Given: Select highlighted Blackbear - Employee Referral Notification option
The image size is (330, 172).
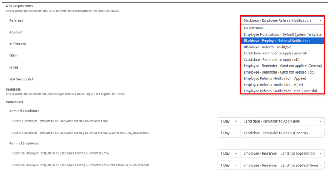Looking at the screenshot, I should pos(282,41).
